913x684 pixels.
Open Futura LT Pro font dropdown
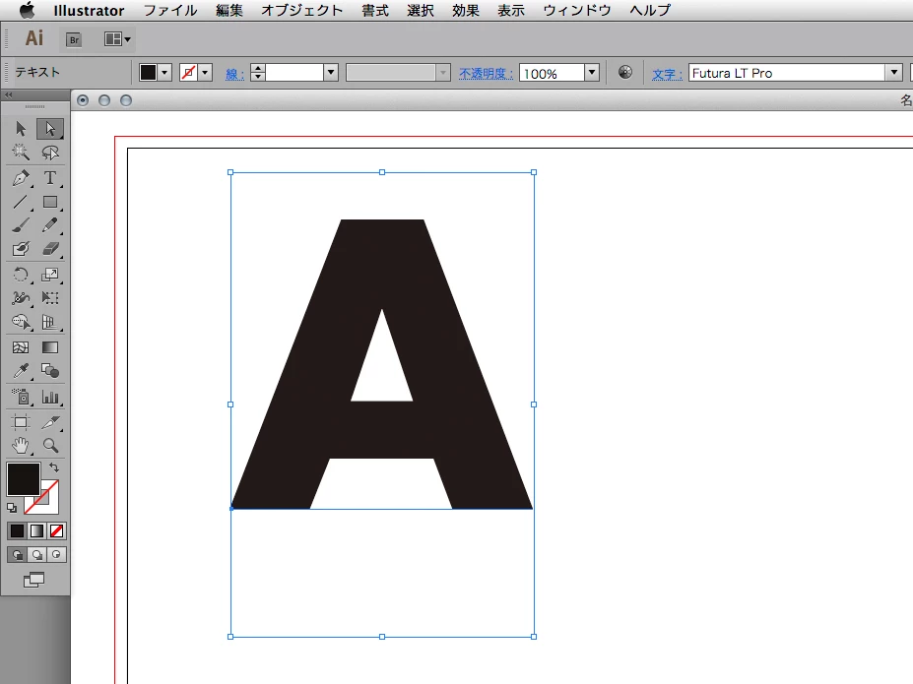(x=894, y=72)
